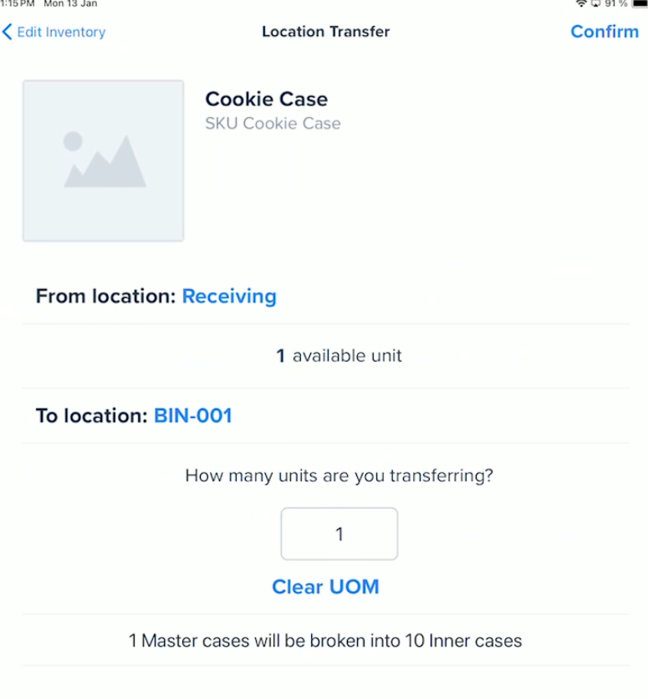This screenshot has width=648, height=699.
Task: Change the BIN-001 destination location
Action: point(193,415)
